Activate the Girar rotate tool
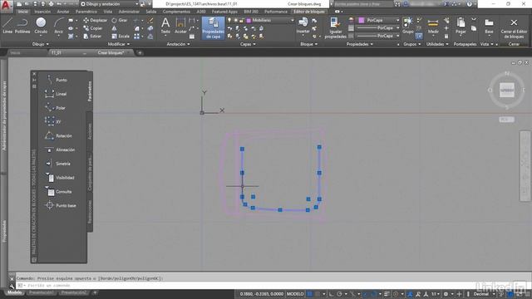 [120, 20]
